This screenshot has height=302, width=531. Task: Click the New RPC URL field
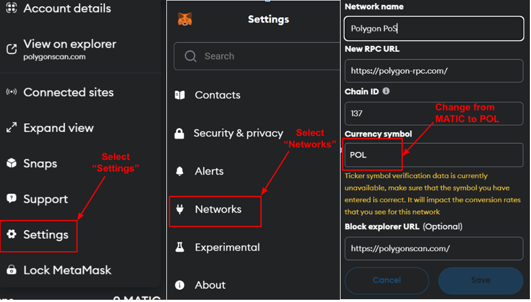click(x=434, y=71)
